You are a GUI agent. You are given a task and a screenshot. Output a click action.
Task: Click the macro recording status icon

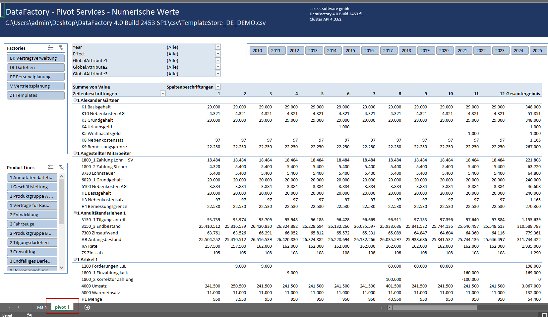point(30,315)
